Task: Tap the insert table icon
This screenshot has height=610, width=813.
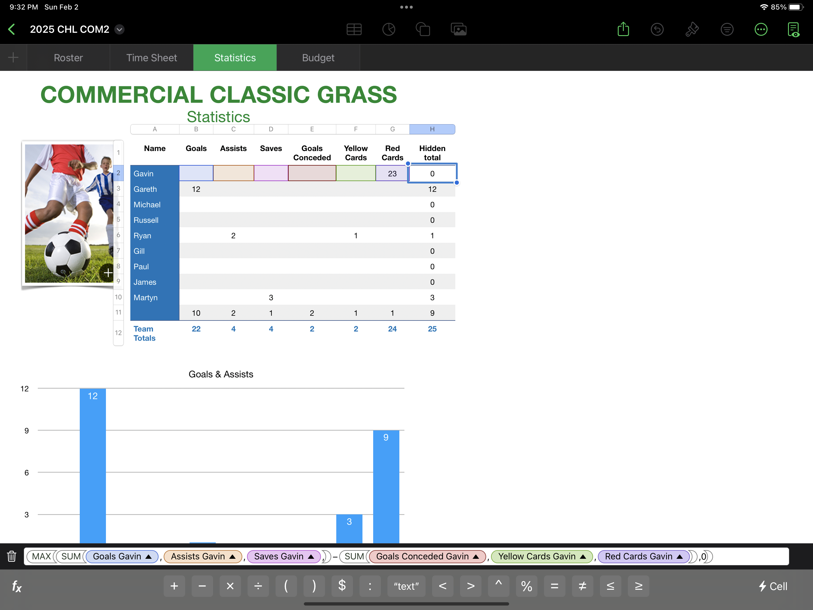Action: tap(354, 29)
